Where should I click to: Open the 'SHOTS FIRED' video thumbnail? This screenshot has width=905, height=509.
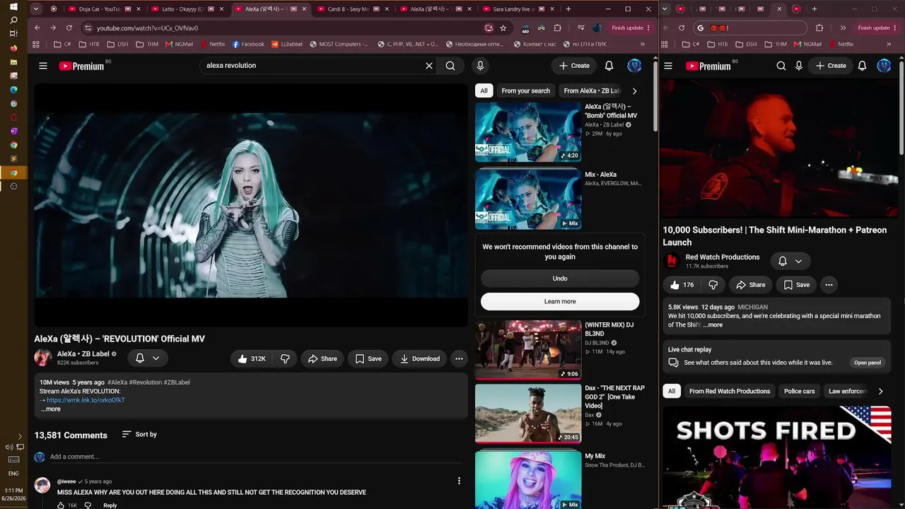(x=777, y=457)
